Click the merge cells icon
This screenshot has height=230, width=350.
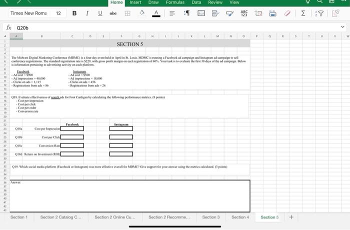point(201,13)
